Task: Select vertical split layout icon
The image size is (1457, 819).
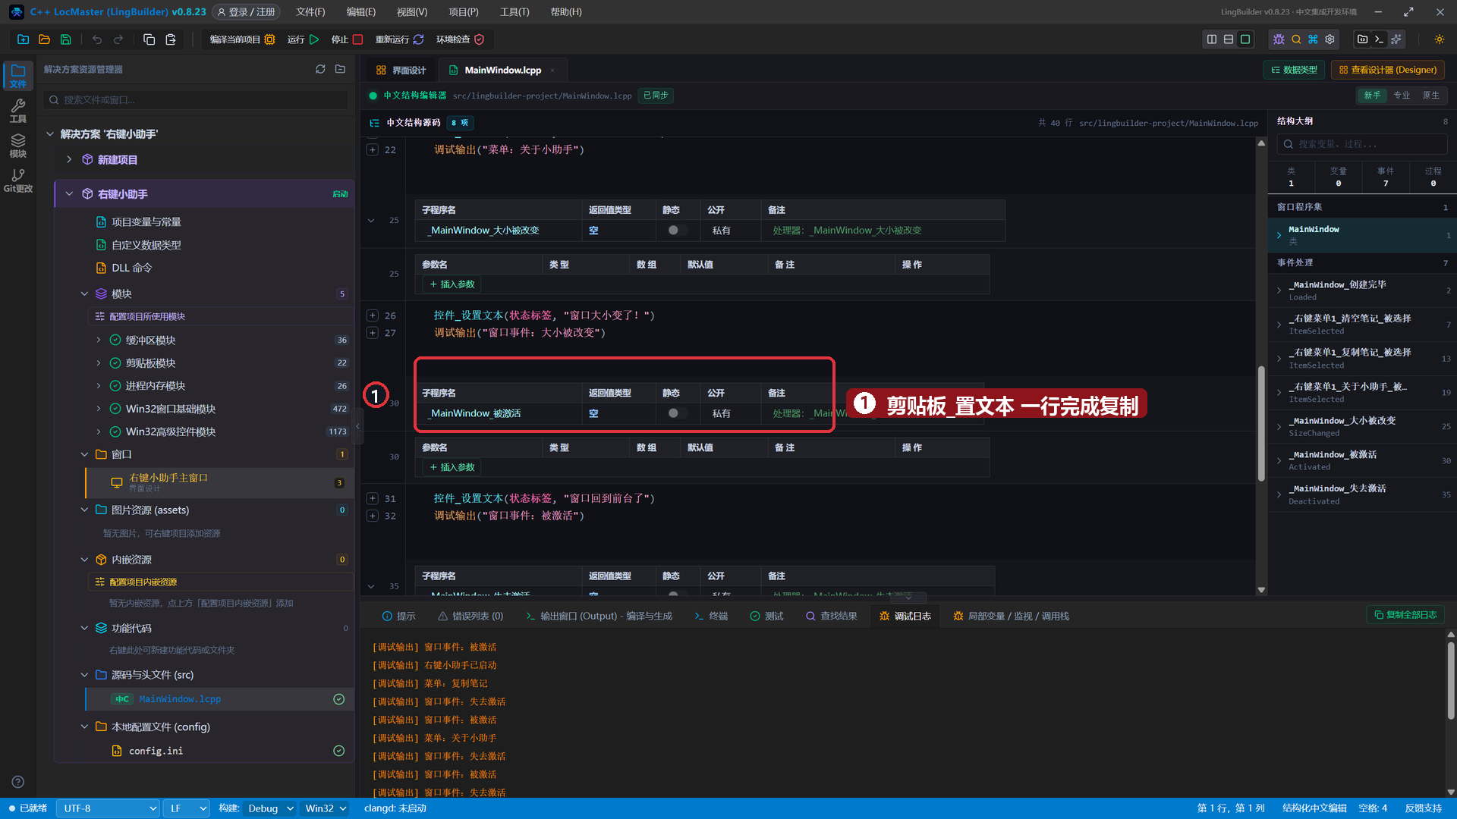Action: point(1212,39)
